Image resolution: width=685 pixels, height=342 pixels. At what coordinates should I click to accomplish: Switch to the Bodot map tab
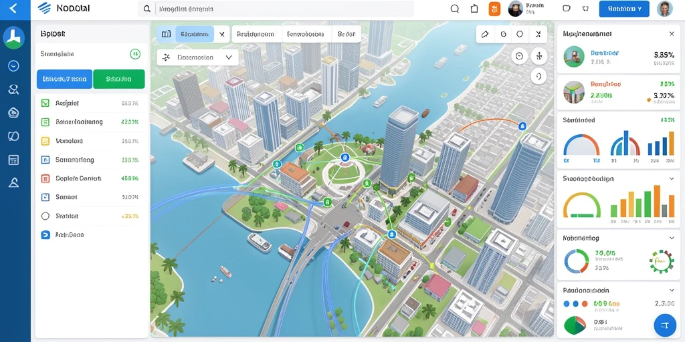(347, 34)
